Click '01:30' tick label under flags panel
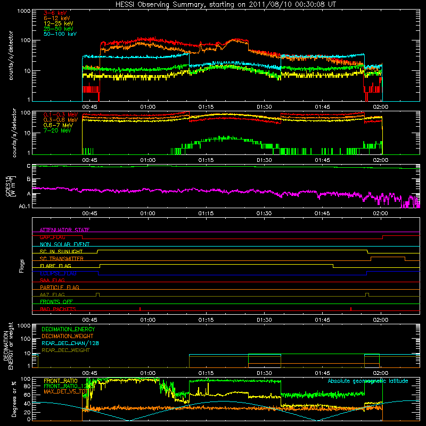This screenshot has height=426, width=426. click(264, 320)
